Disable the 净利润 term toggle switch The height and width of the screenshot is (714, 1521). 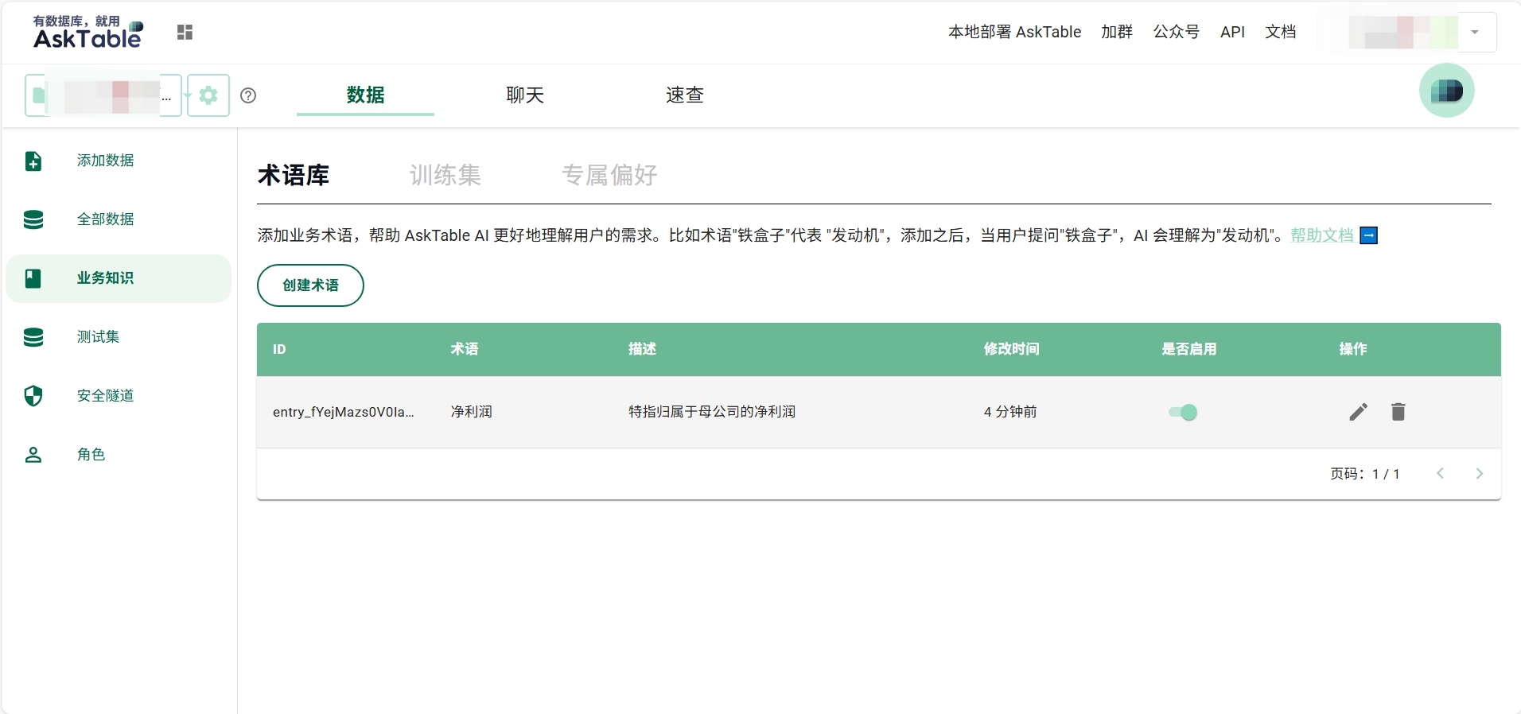(1183, 412)
